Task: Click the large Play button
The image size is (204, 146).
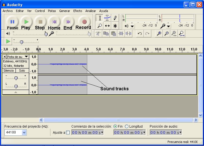Action: coord(26,22)
